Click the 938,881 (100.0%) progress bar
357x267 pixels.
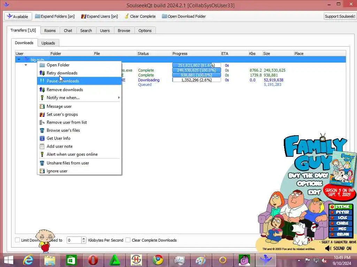pos(197,75)
